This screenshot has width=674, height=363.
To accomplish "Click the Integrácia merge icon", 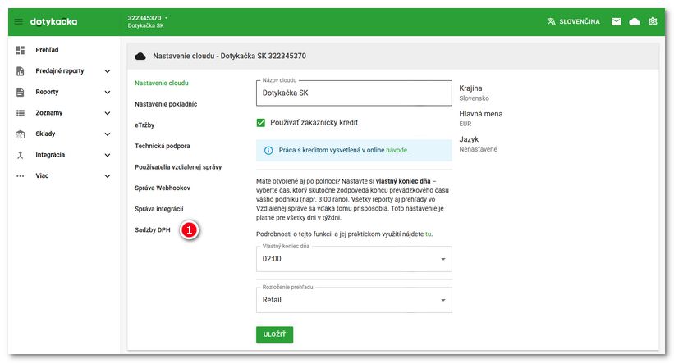I will point(21,155).
